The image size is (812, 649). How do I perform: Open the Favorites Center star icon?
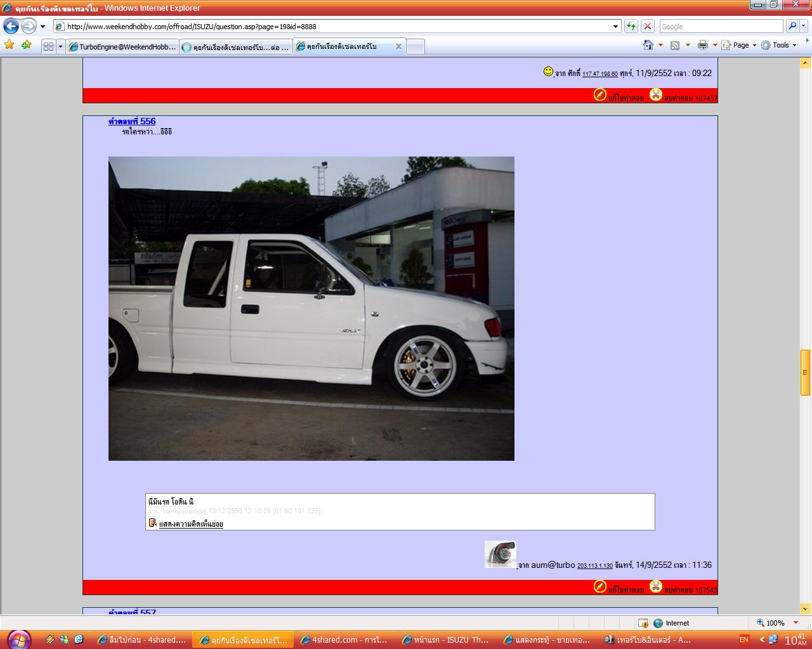(9, 45)
